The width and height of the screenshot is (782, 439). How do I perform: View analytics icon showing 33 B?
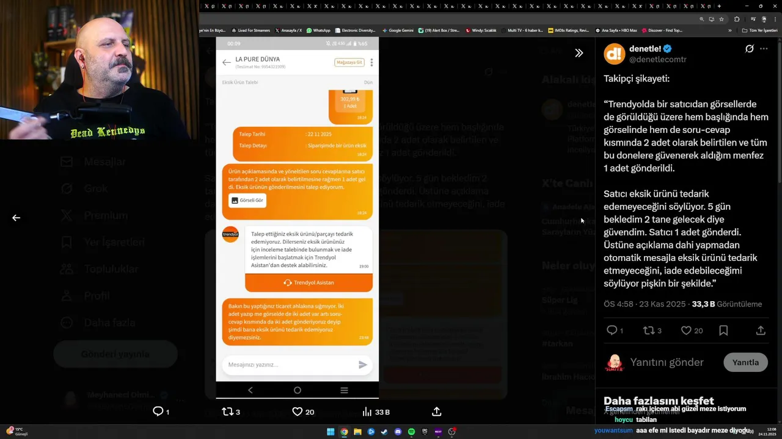click(x=376, y=412)
